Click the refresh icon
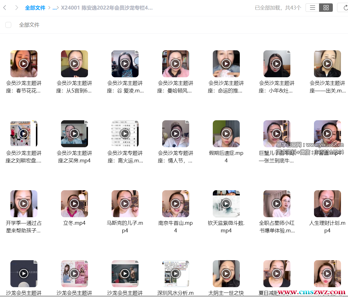348x297 pixels. tap(345, 8)
